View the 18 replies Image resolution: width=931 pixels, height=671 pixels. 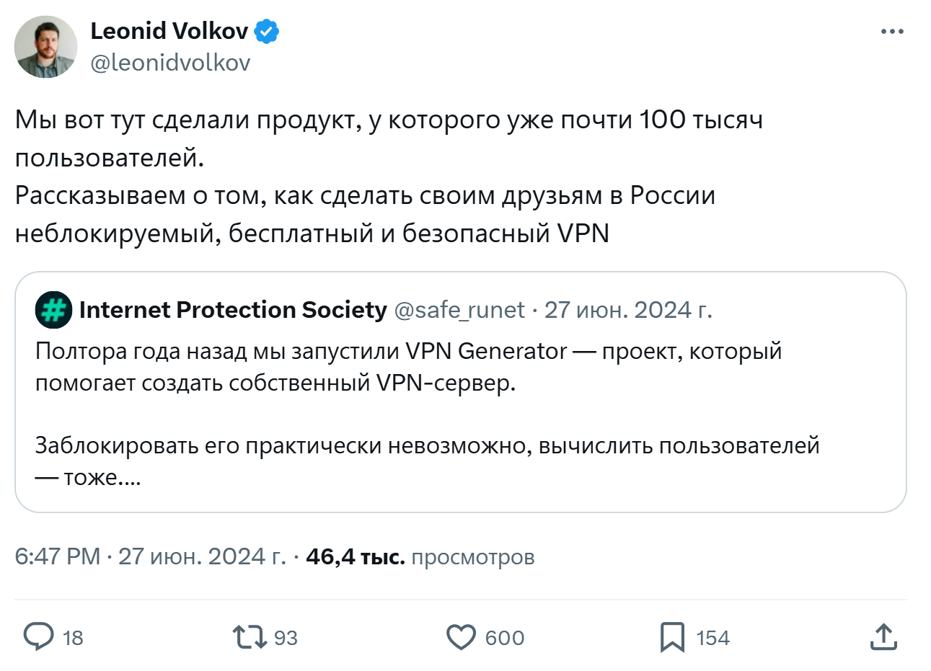coord(71,637)
